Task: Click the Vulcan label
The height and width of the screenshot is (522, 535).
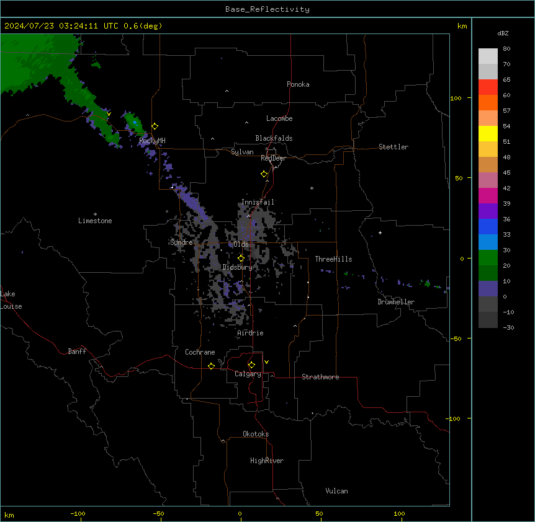Action: click(x=337, y=491)
